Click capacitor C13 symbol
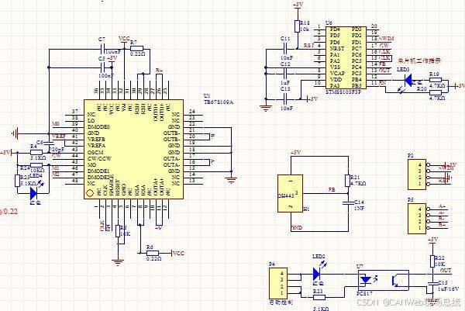 [285, 99]
